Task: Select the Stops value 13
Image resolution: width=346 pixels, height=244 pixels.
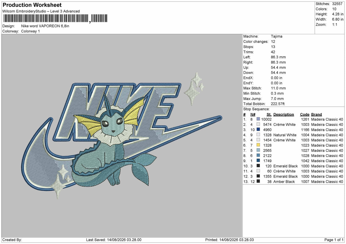Action: click(273, 47)
